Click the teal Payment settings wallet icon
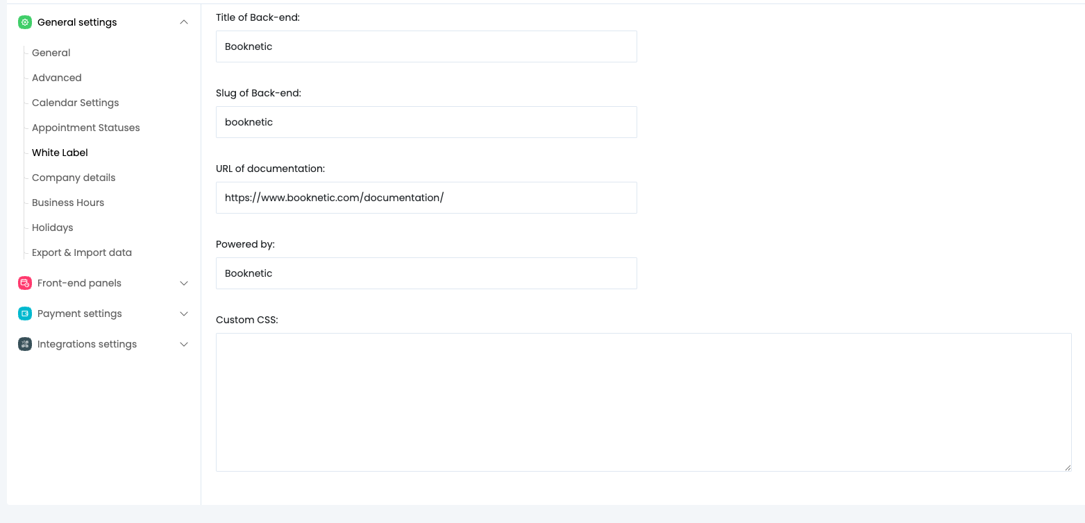Viewport: 1085px width, 523px height. click(25, 314)
